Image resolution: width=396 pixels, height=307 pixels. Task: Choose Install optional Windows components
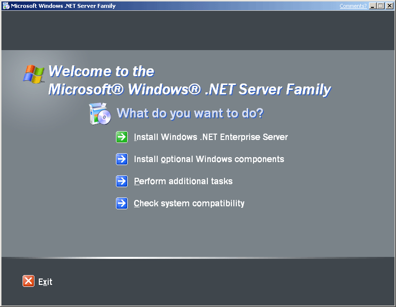209,159
